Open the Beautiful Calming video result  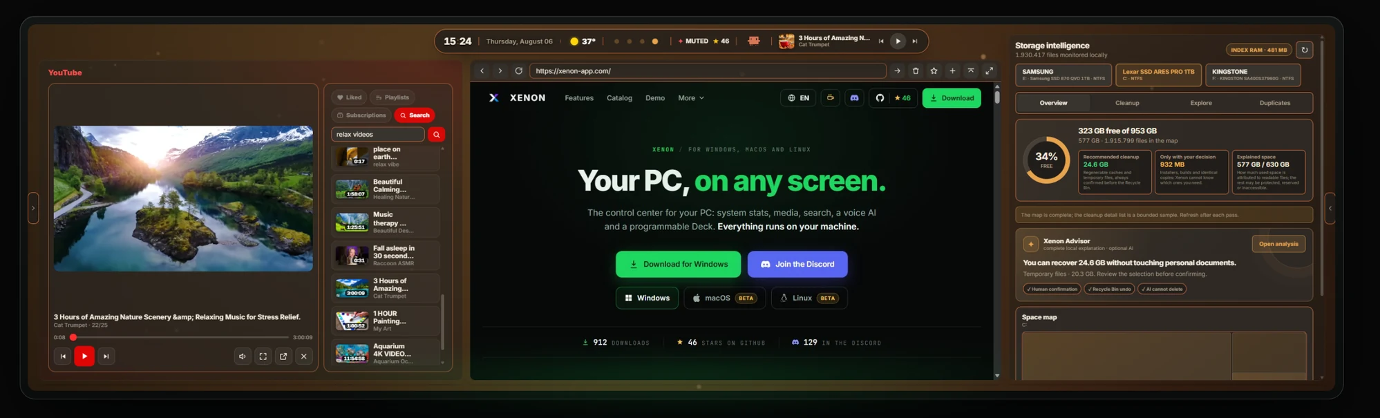pyautogui.click(x=387, y=189)
